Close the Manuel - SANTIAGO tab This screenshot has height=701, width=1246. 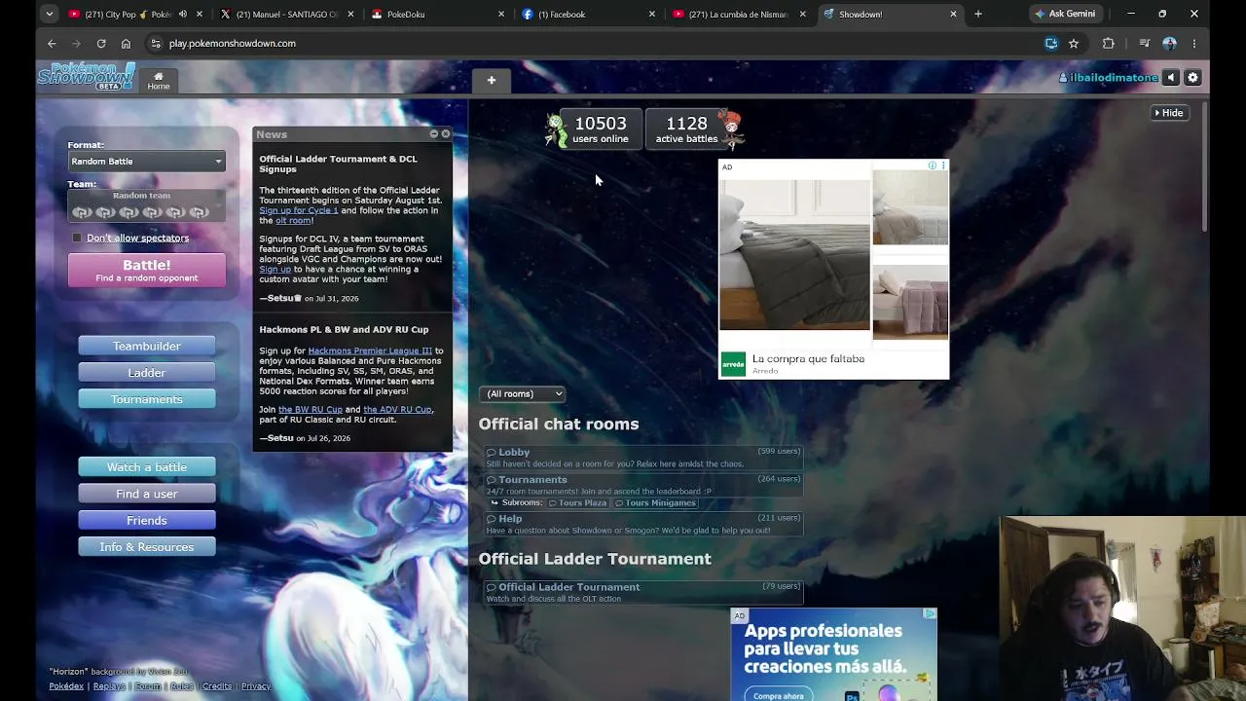pyautogui.click(x=350, y=14)
